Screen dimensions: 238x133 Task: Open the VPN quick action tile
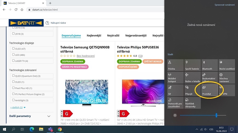click(227, 90)
